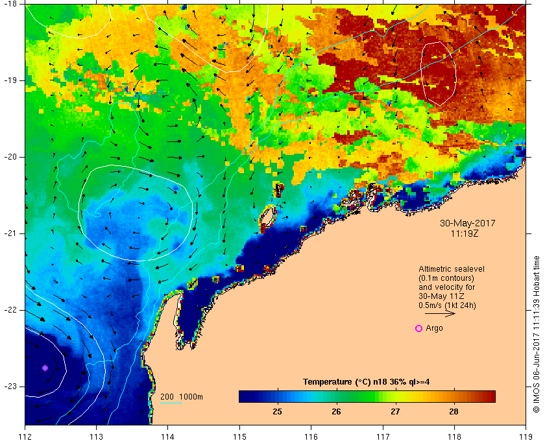Click the longitude axis label 114
545x441 pixels.
(168, 436)
